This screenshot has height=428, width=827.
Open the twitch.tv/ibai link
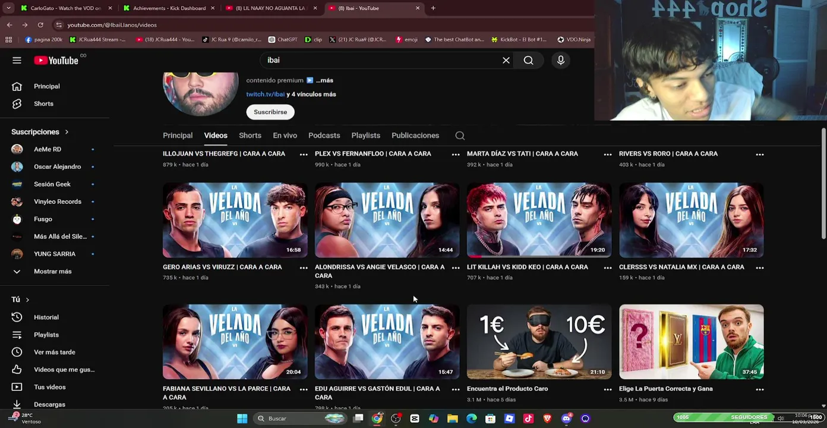pyautogui.click(x=265, y=95)
